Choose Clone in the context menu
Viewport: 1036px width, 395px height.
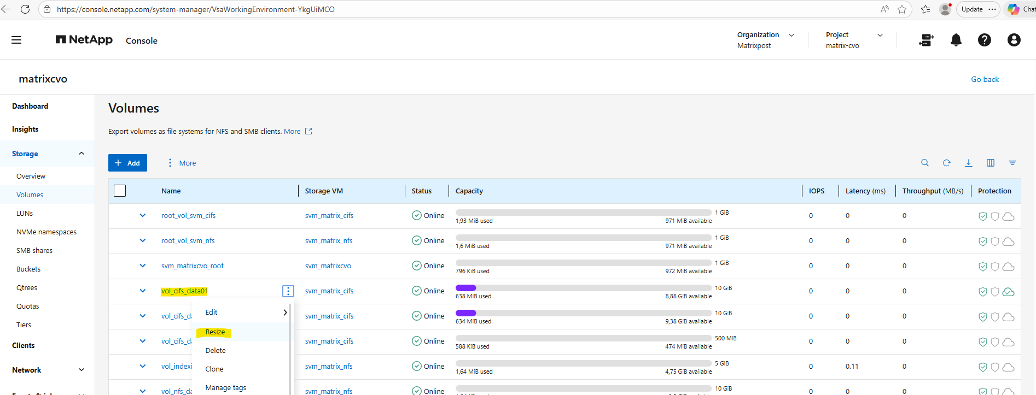coord(214,369)
